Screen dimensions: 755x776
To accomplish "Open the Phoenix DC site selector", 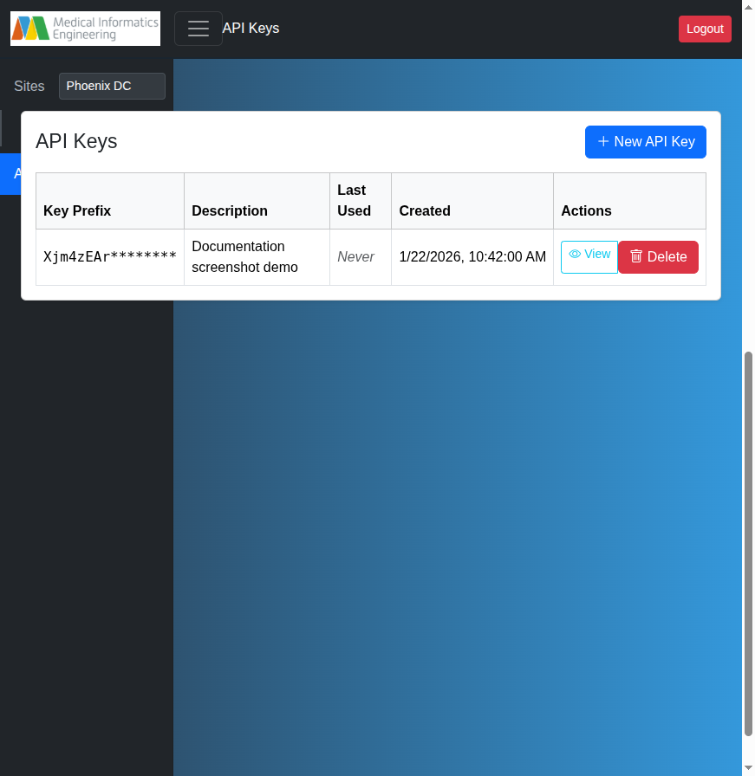I will click(112, 86).
